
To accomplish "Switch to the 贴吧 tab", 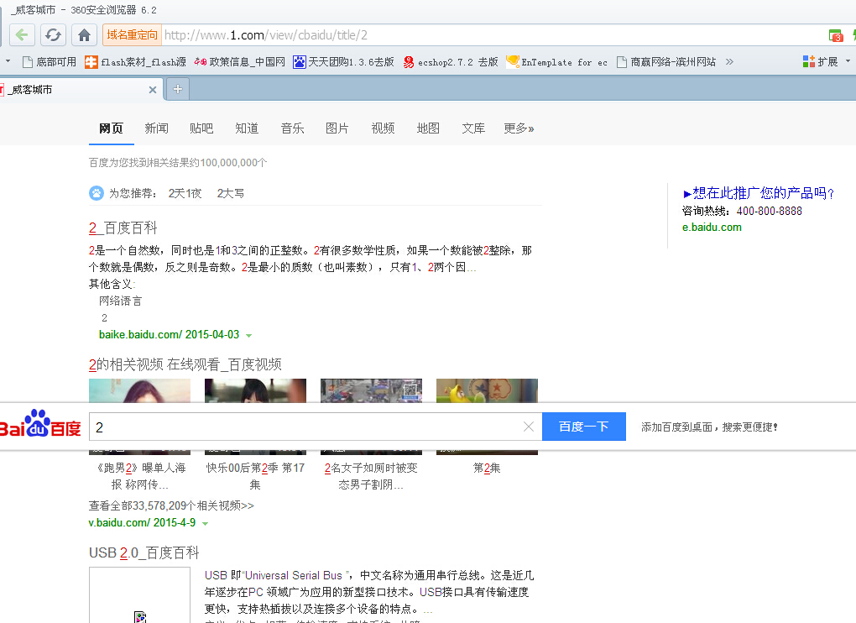I will click(x=201, y=128).
